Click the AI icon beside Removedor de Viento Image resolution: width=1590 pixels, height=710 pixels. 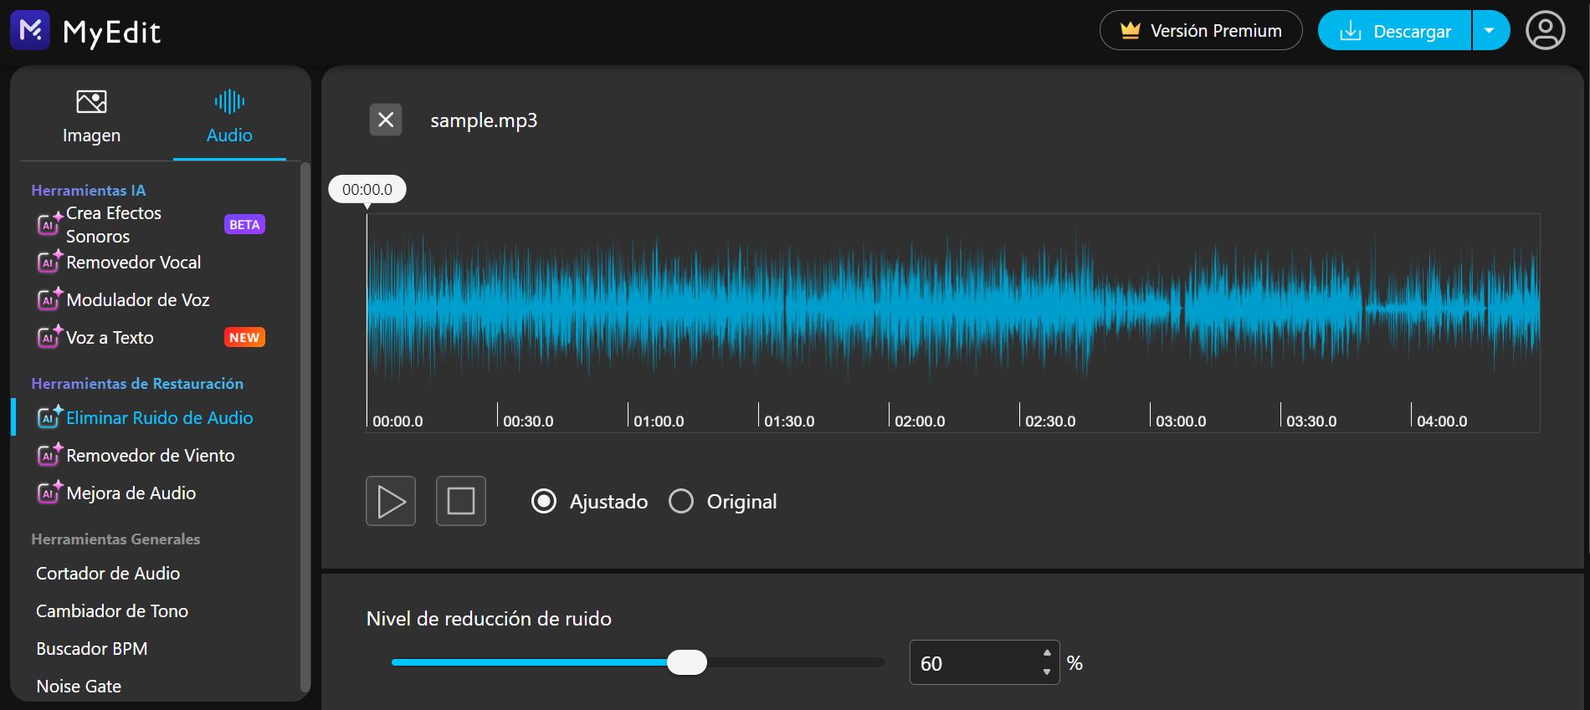[x=49, y=455]
